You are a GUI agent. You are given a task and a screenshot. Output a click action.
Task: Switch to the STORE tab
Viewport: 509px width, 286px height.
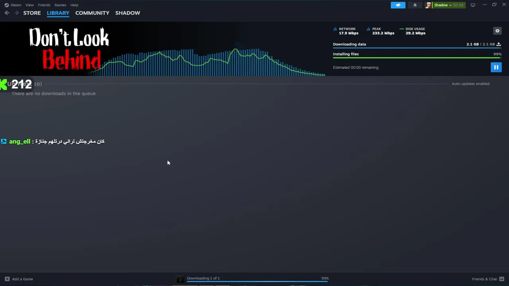32,13
